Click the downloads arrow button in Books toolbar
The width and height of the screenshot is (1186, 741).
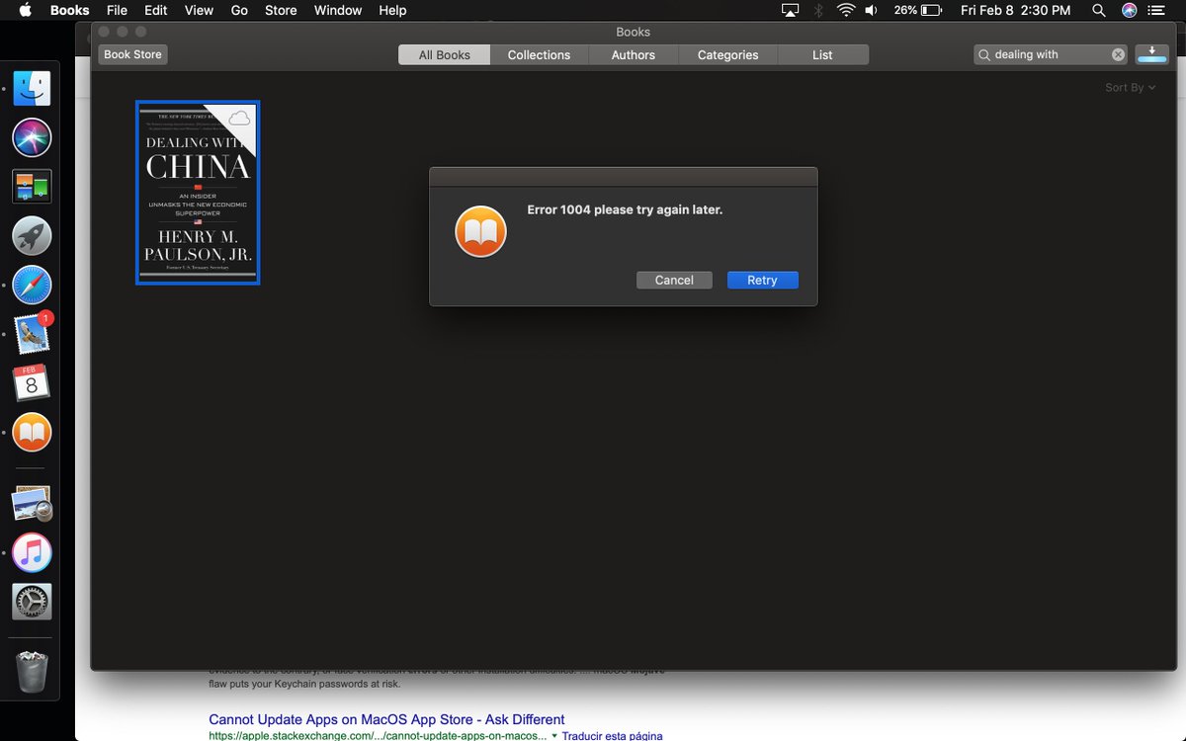click(x=1151, y=55)
